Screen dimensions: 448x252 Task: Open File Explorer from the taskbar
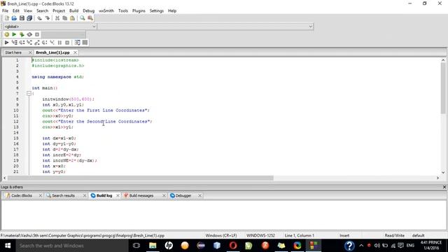[x=153, y=246]
